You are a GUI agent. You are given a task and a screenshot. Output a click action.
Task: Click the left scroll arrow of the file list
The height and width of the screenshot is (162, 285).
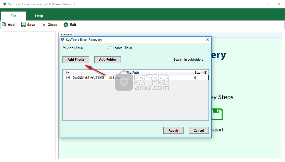(67, 118)
